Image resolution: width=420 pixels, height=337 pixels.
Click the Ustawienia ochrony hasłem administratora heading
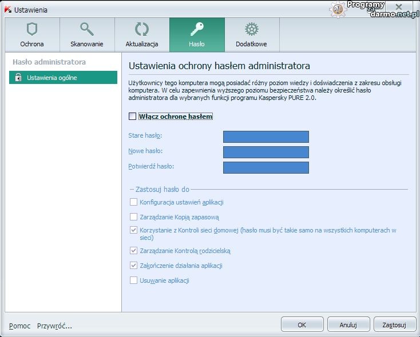coord(219,66)
